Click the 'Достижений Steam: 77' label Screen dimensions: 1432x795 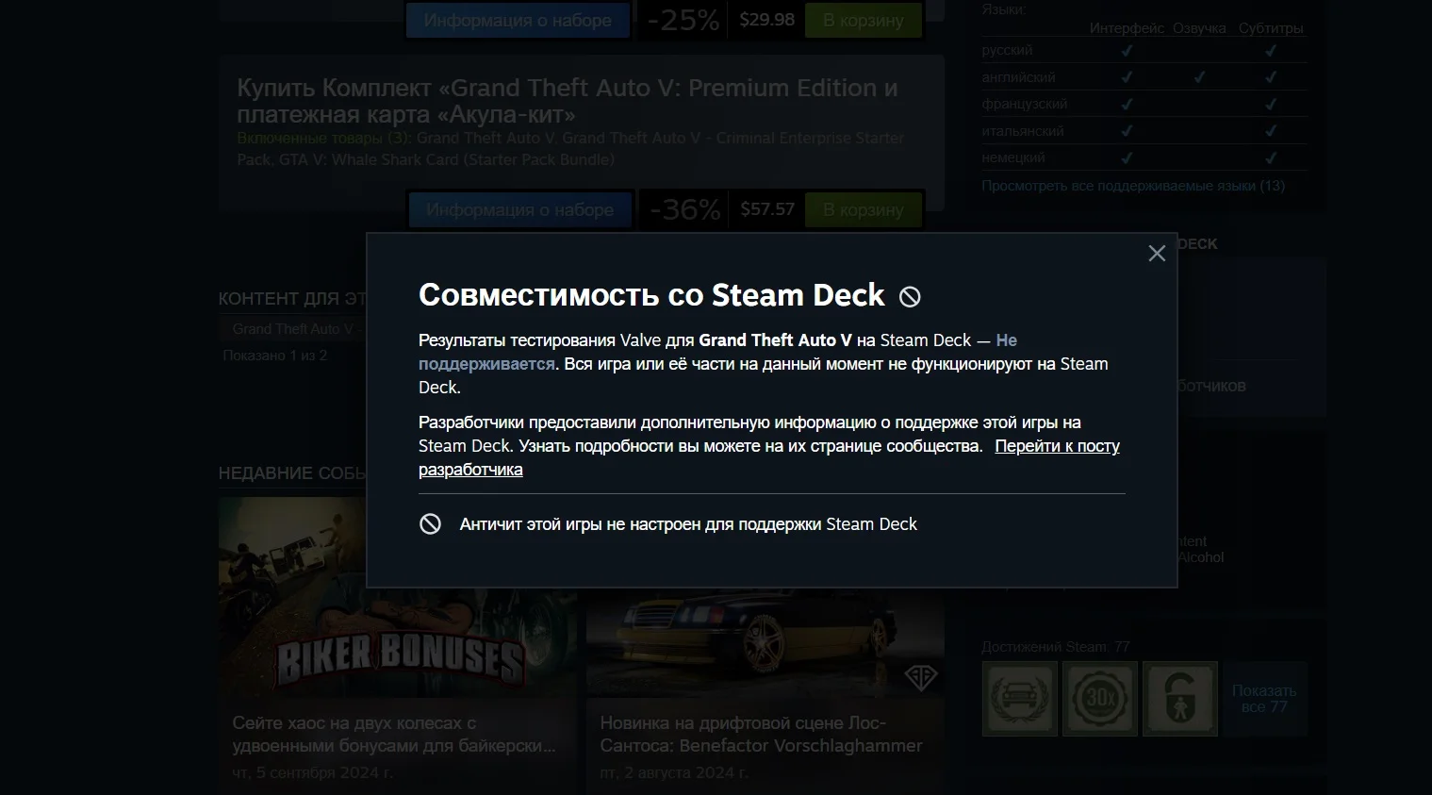point(1055,647)
